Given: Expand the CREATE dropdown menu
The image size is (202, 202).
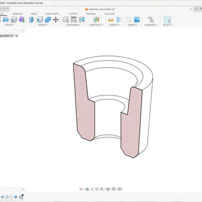Looking at the screenshot, I should pyautogui.click(x=10, y=25).
